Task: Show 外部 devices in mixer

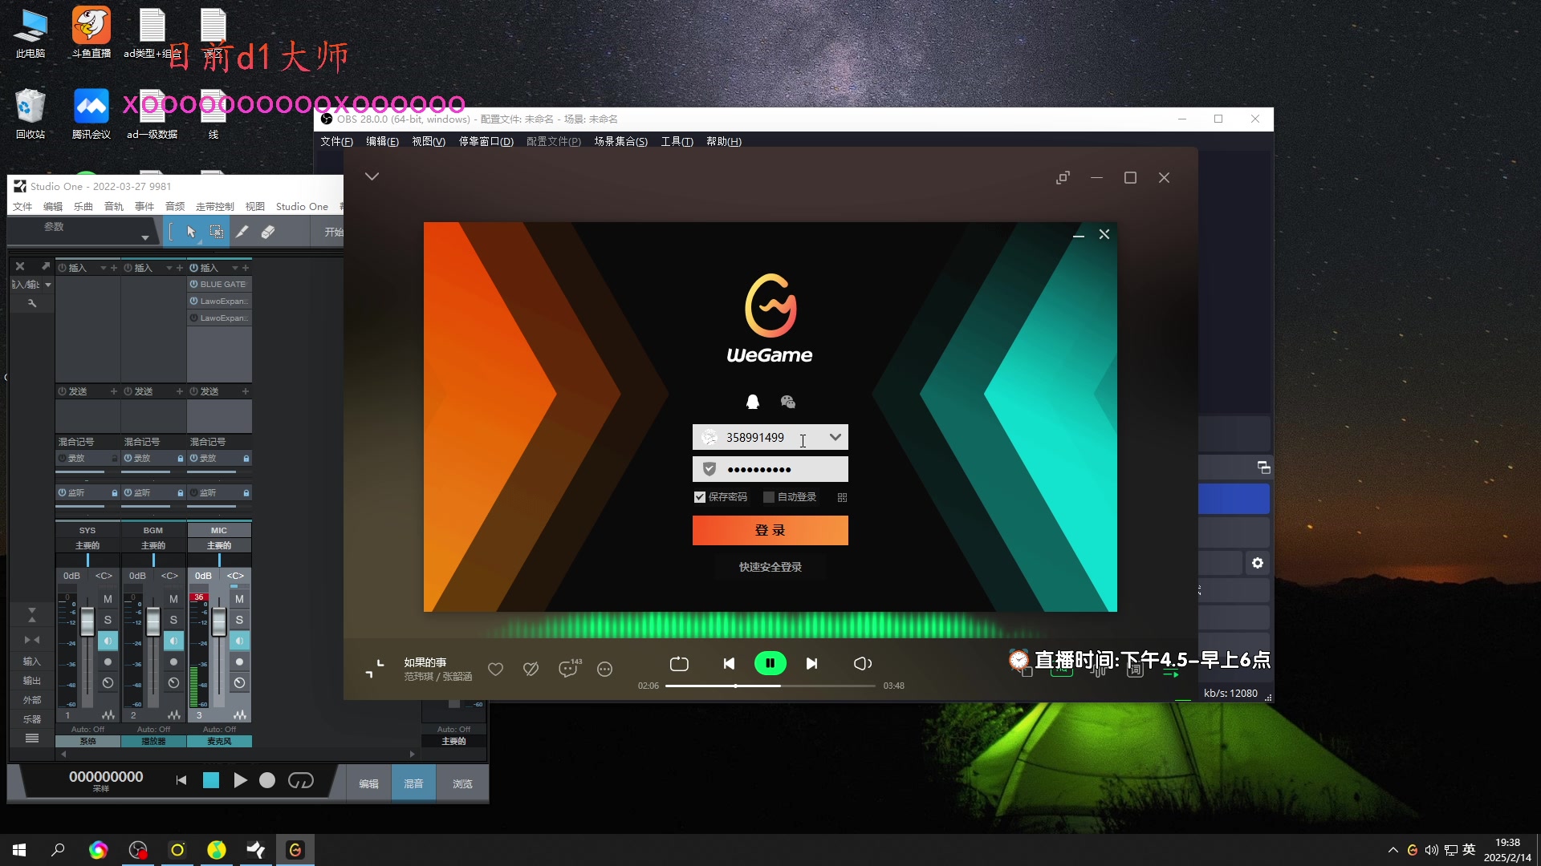Action: tap(31, 700)
